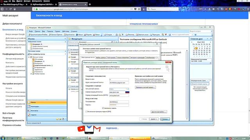Click Firefox reload button
The height and width of the screenshot is (140, 250).
11,9
